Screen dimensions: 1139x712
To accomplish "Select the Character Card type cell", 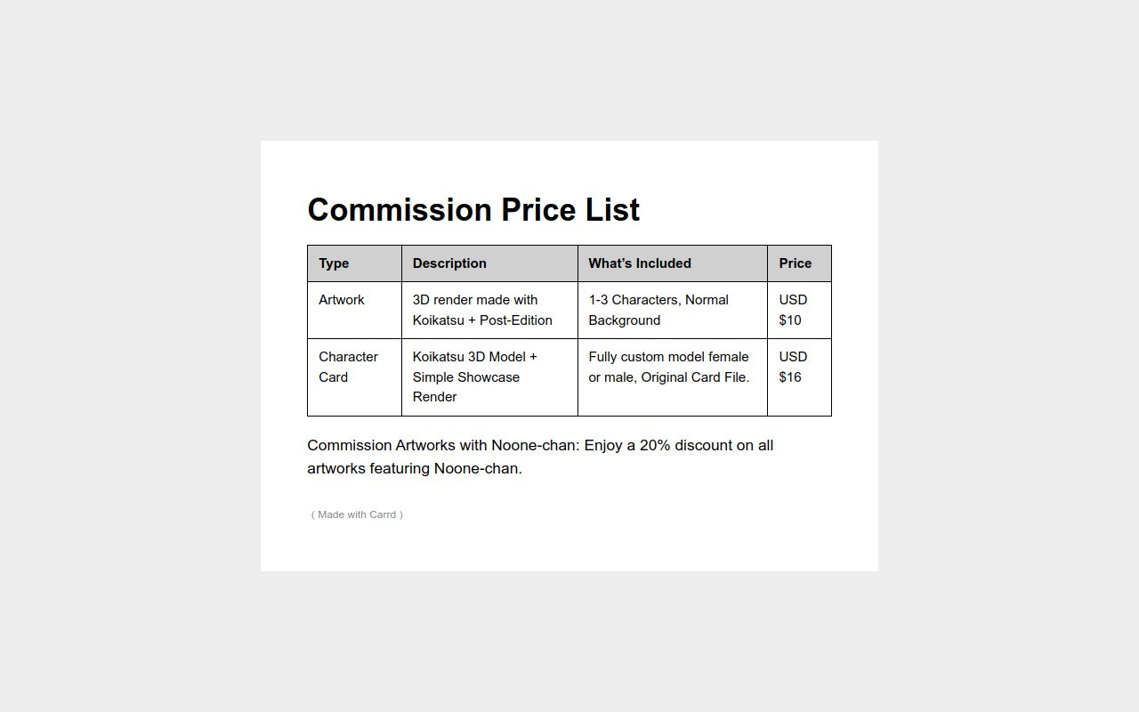I will [x=348, y=367].
